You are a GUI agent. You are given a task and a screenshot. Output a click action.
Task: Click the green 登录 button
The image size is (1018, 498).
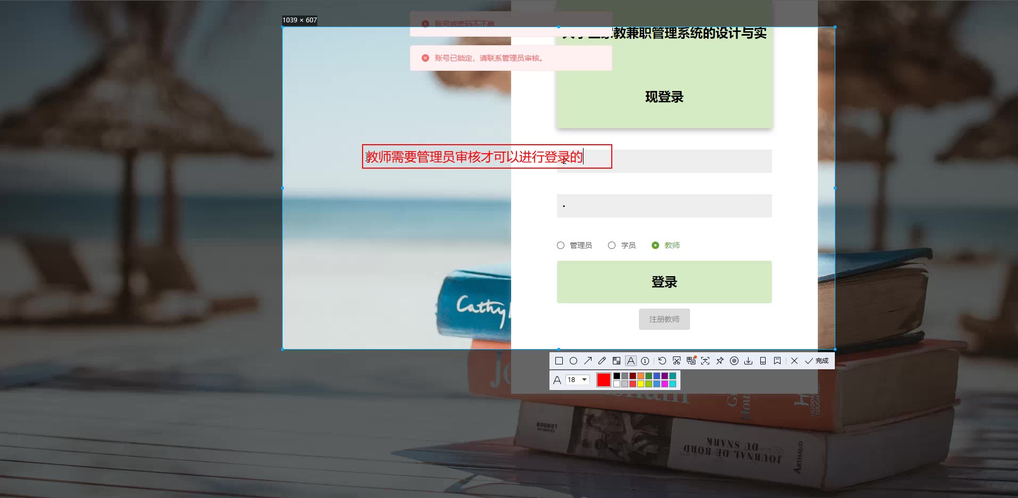[x=664, y=282]
